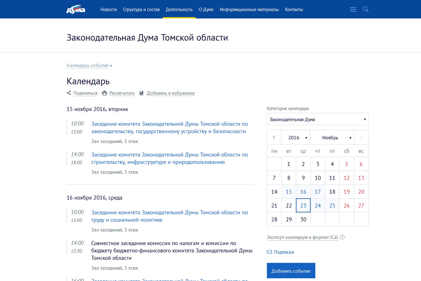Select calendar day 28
This screenshot has width=421, height=281.
[274, 219]
